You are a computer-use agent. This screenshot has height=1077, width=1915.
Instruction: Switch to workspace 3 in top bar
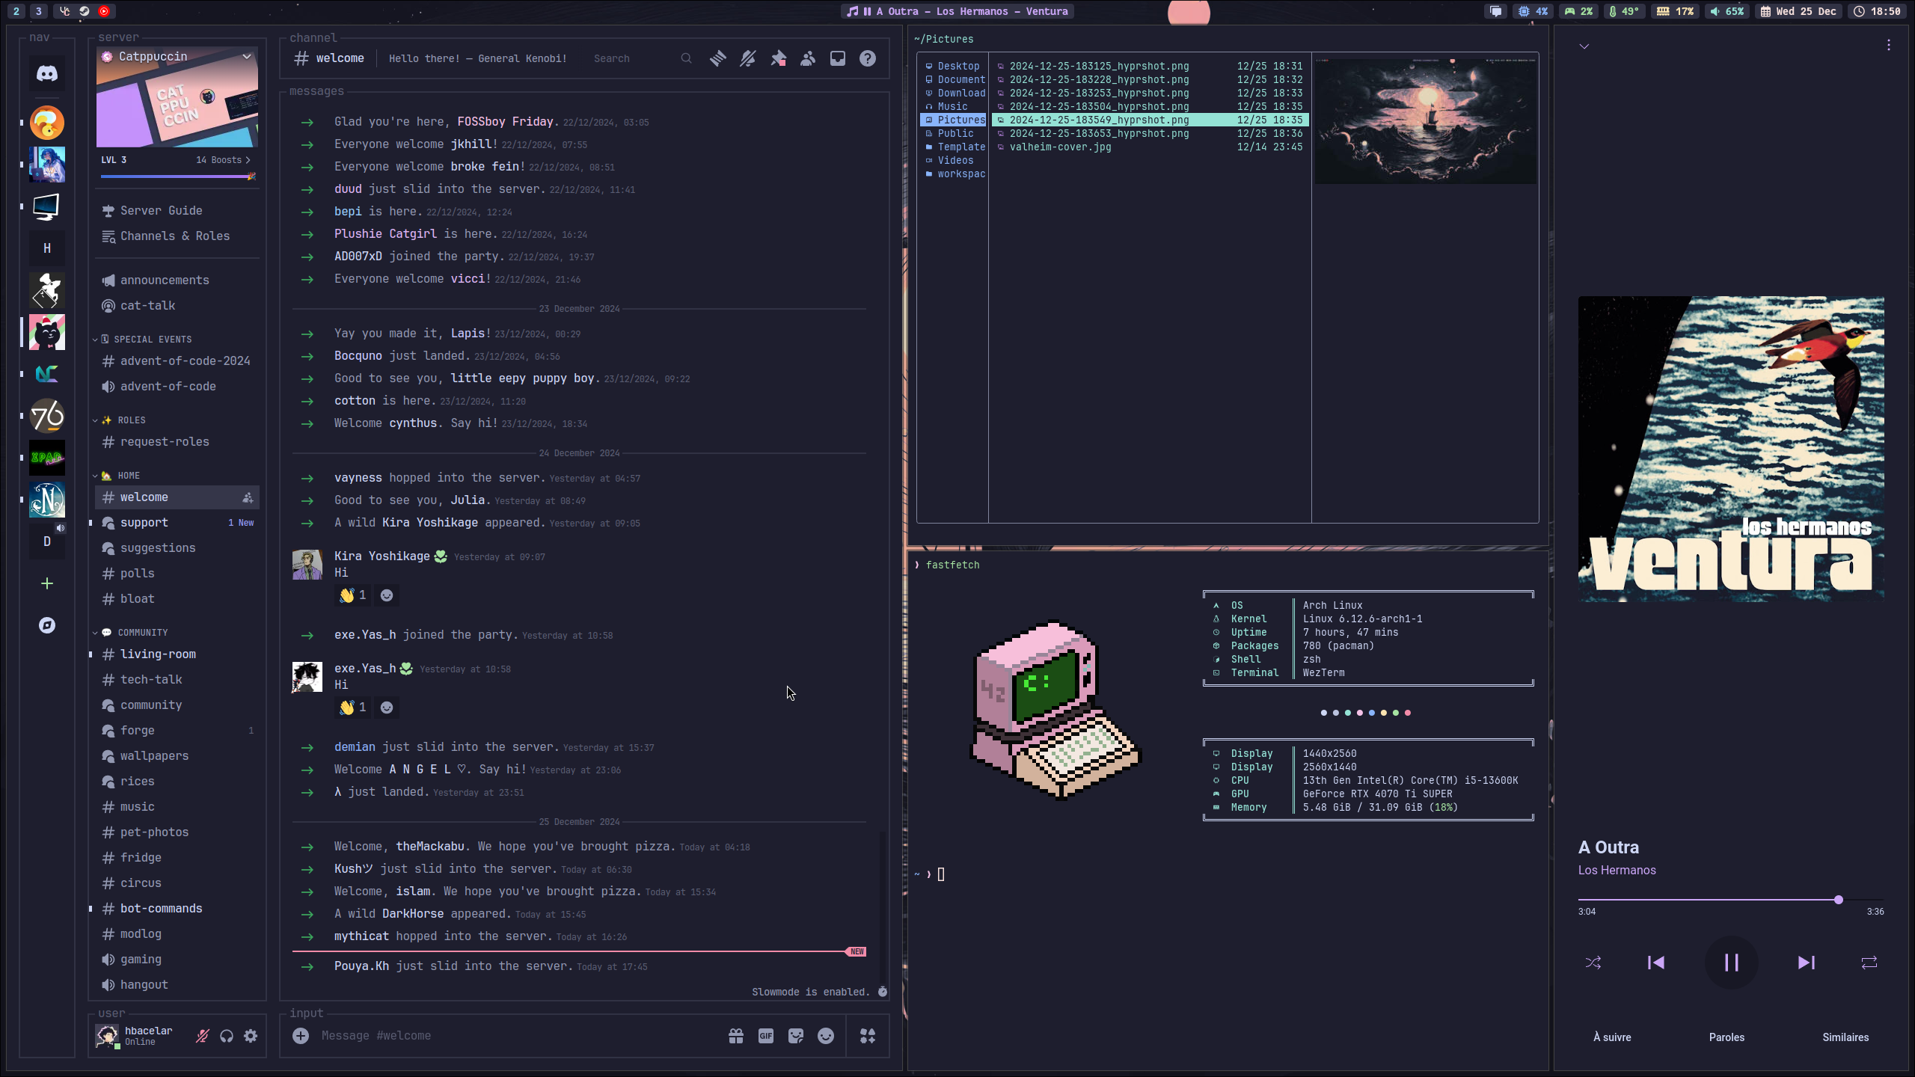tap(39, 11)
